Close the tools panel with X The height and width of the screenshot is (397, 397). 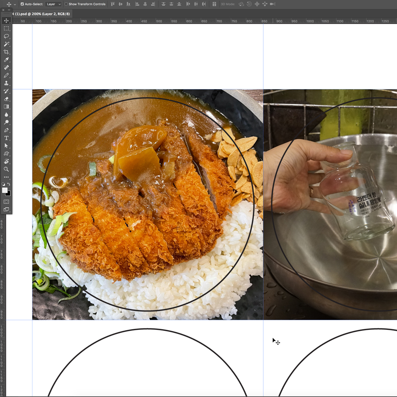coord(3,10)
